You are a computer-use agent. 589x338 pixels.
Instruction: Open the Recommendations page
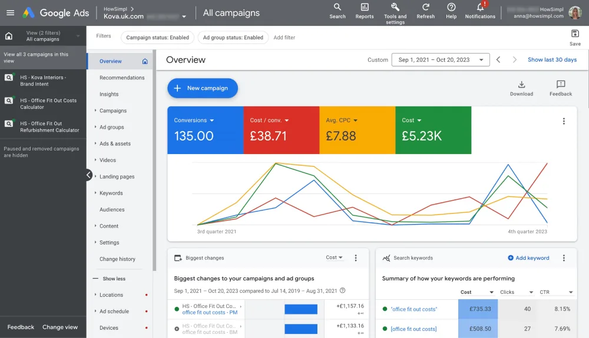(x=122, y=78)
